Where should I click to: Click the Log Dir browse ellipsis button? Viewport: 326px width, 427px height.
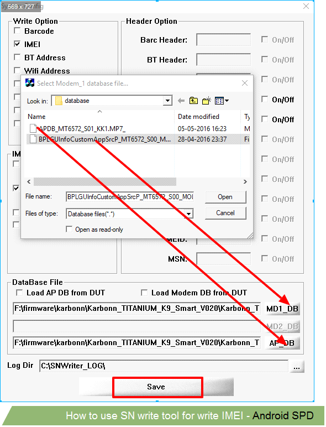[x=297, y=367]
